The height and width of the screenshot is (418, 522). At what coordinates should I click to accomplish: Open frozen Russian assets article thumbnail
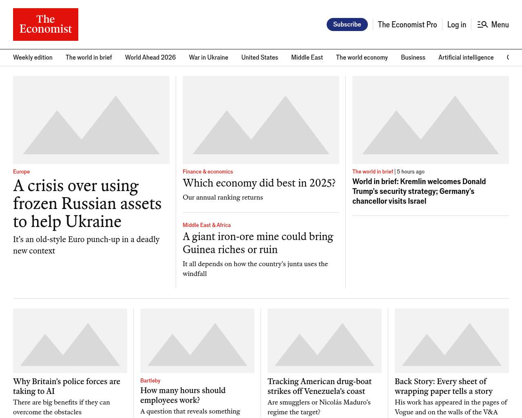pos(91,120)
